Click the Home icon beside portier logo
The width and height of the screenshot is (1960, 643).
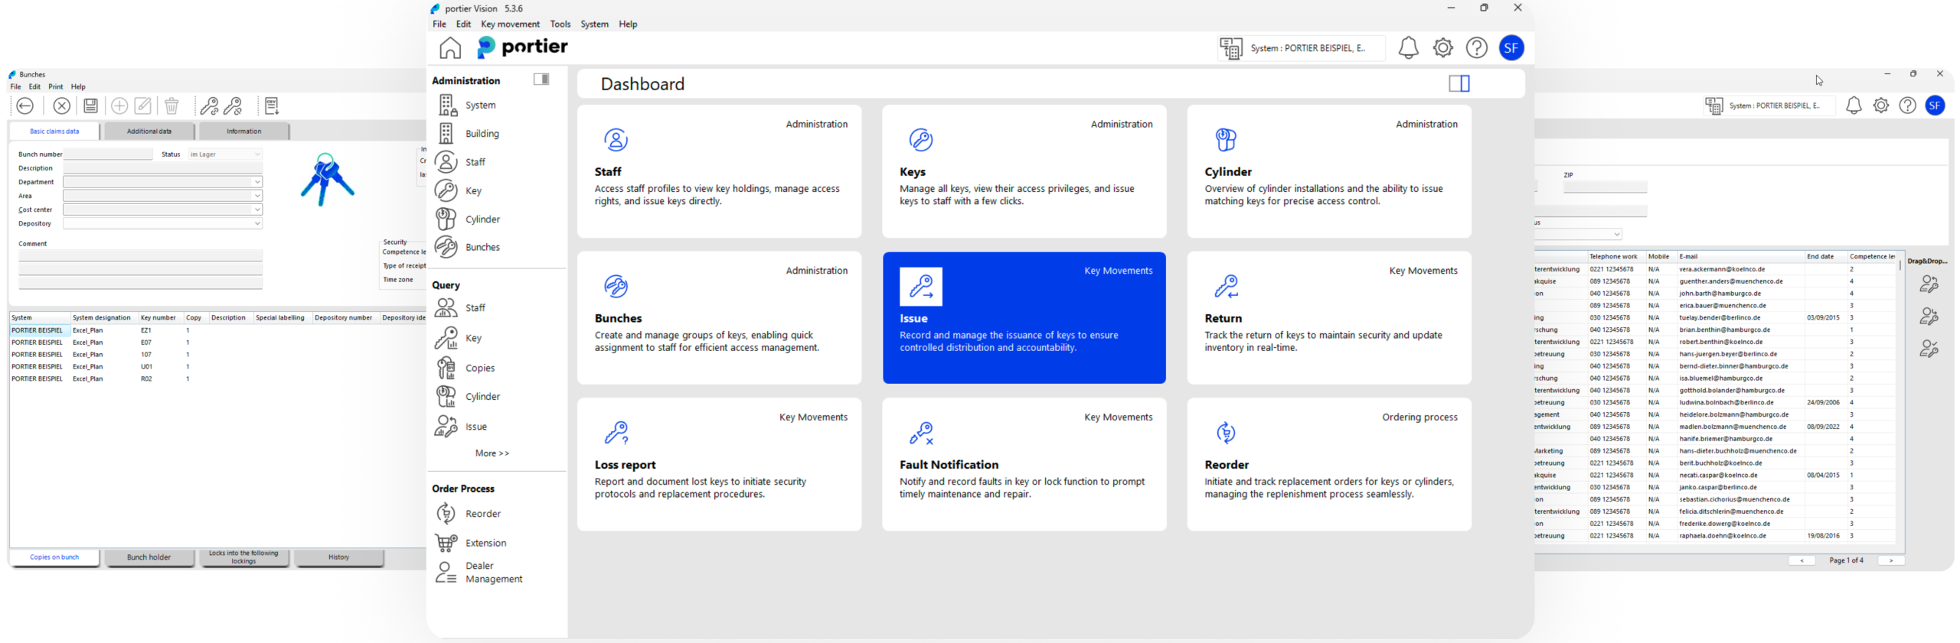(x=450, y=48)
